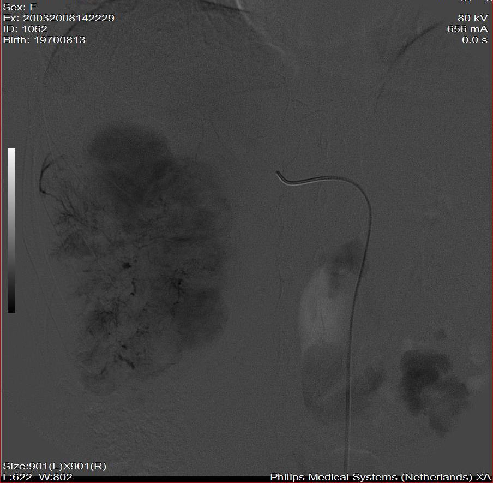Screen dimensions: 493x483
Task: Click the 656 mA tube current readout
Action: click(x=467, y=29)
